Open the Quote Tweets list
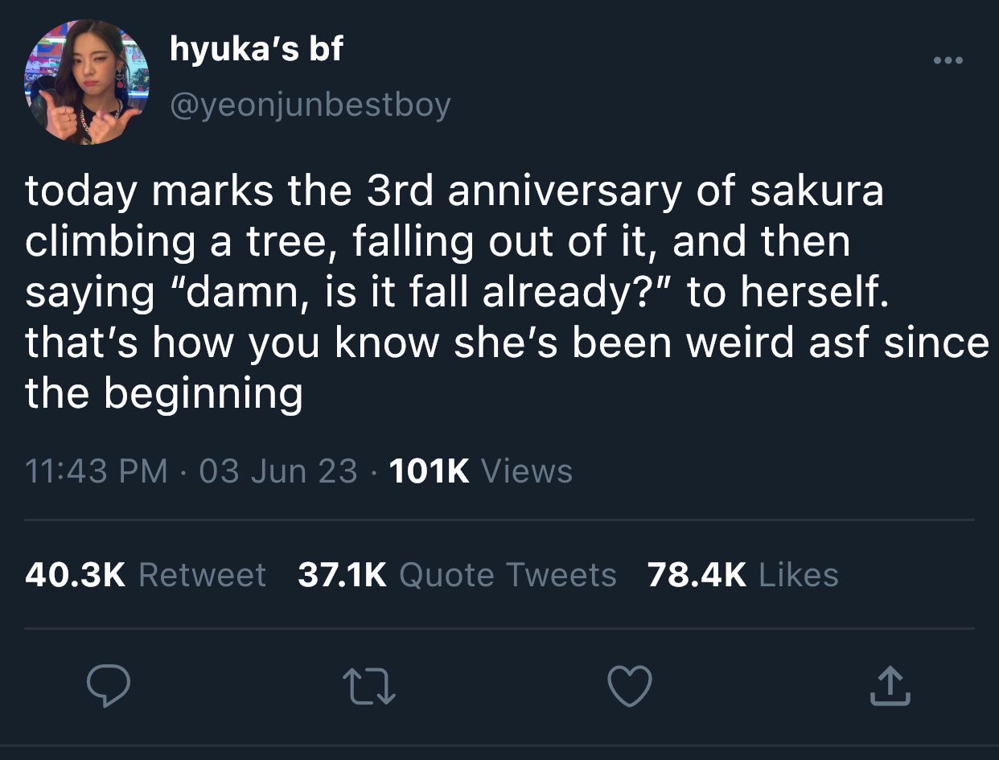 (508, 575)
